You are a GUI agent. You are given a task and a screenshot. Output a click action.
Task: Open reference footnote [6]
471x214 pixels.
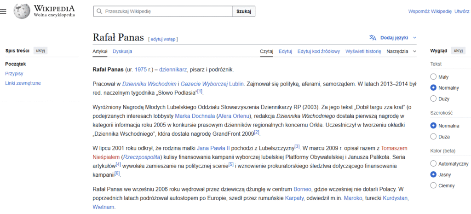[x=117, y=173]
